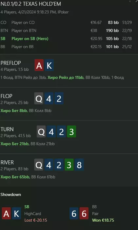Click the red Ace card in the preflop hand

tap(39, 65)
